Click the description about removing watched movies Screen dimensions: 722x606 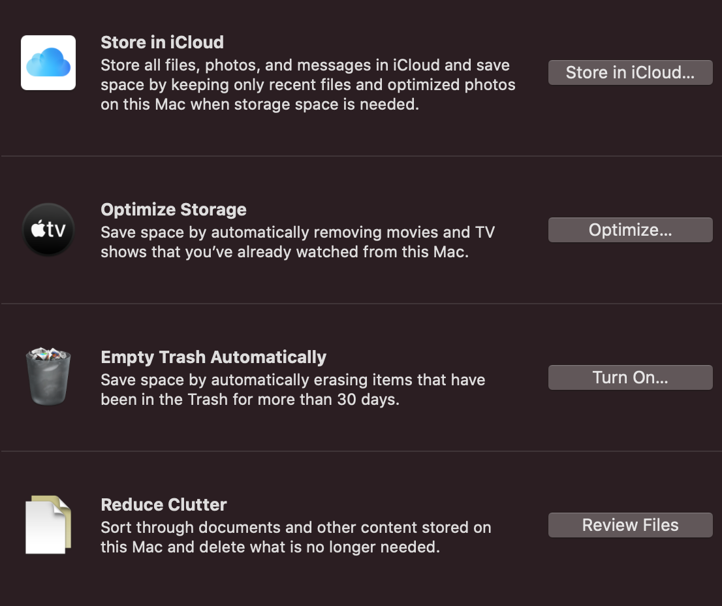coord(298,242)
